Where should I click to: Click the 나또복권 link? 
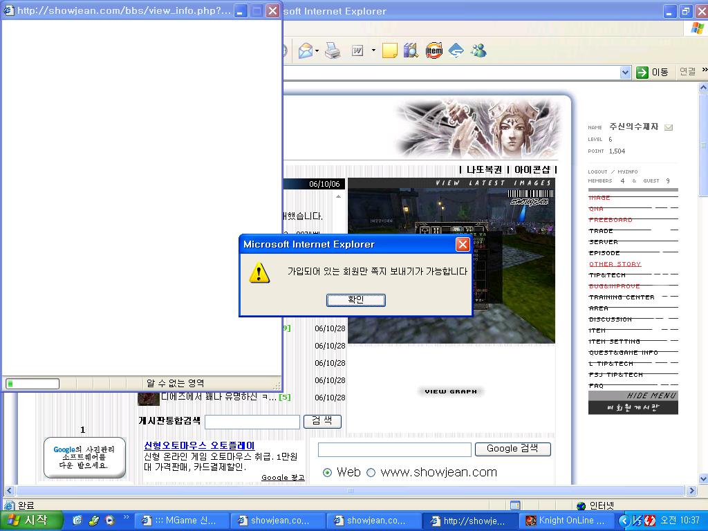click(484, 170)
